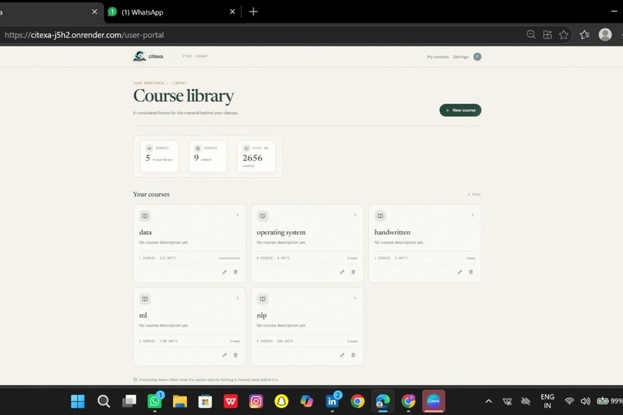
Task: Open the data course chevron arrow
Action: pos(237,216)
